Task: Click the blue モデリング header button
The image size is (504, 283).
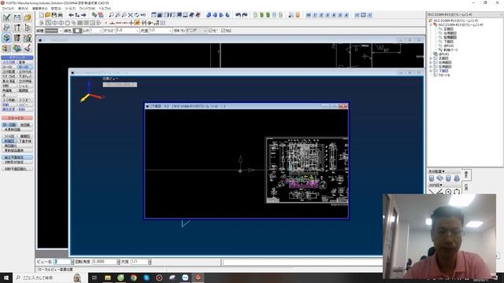Action: pos(17,57)
